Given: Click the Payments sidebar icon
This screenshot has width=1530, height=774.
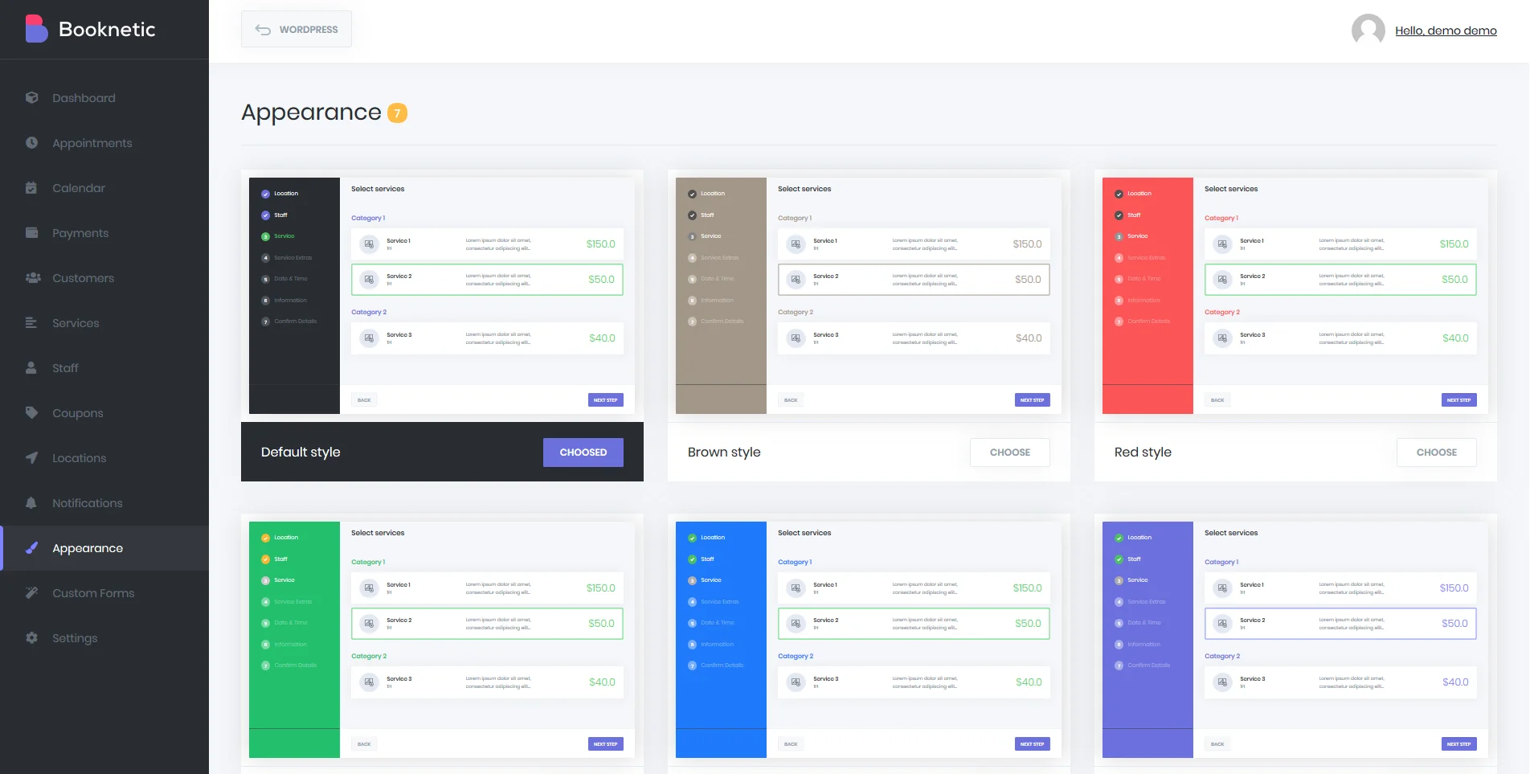Looking at the screenshot, I should click(x=31, y=232).
